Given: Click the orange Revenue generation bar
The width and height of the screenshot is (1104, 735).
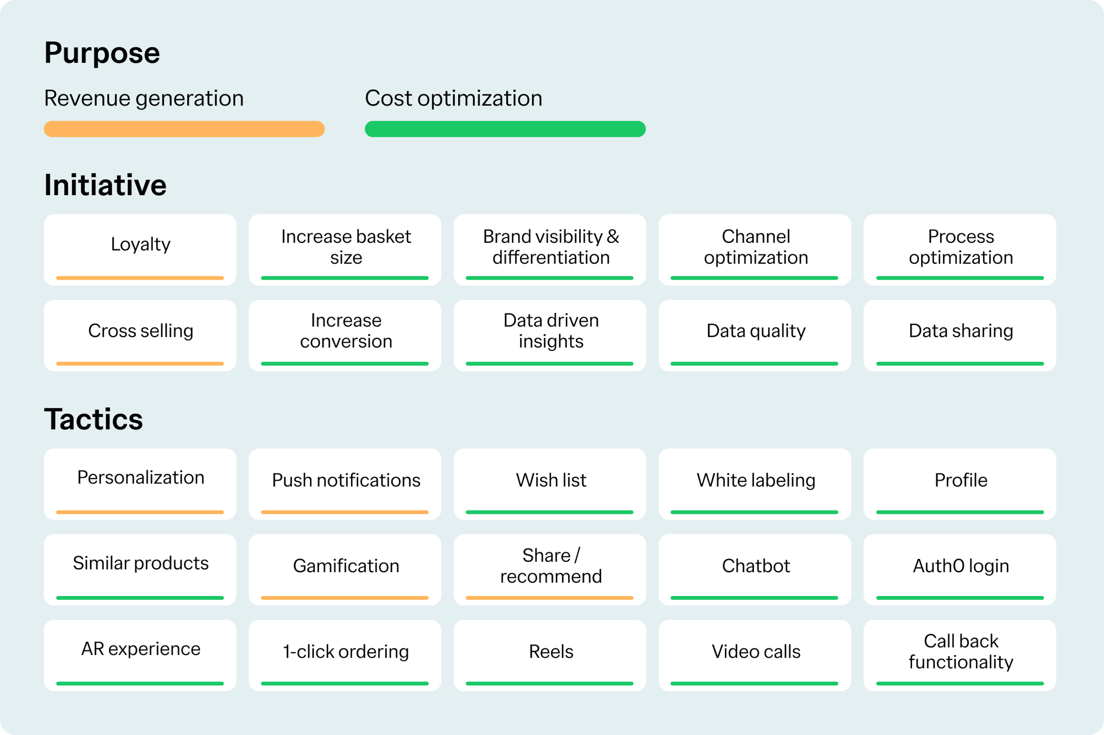Looking at the screenshot, I should click(184, 129).
